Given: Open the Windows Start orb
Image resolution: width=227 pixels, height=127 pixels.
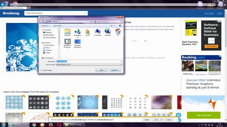Looking at the screenshot, I should pyautogui.click(x=4, y=125).
